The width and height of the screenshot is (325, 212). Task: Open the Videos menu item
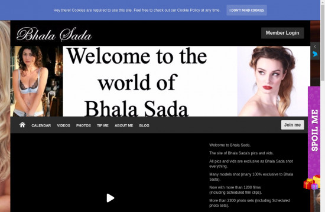(63, 125)
